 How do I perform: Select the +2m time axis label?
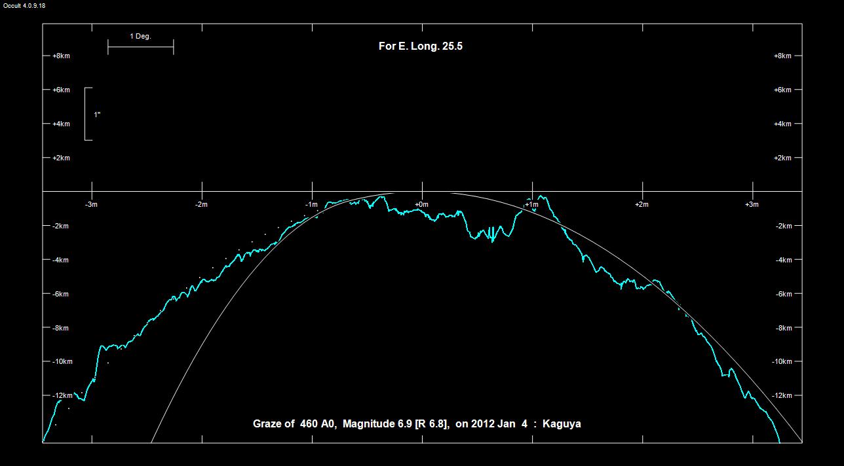[x=641, y=205]
